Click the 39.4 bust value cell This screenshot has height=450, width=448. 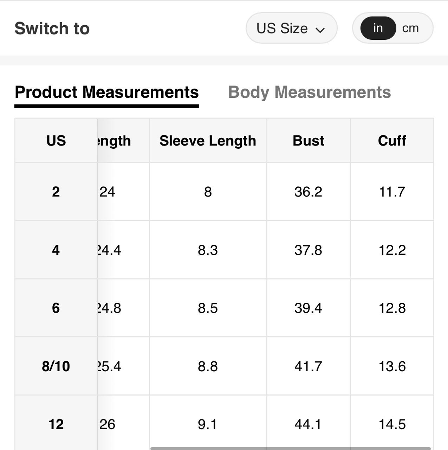click(x=308, y=308)
